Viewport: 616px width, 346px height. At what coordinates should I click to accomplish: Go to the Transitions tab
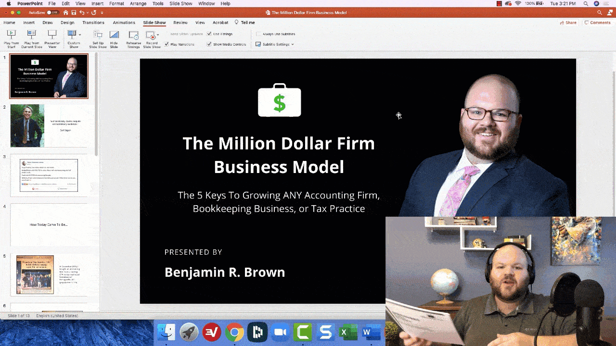click(93, 23)
